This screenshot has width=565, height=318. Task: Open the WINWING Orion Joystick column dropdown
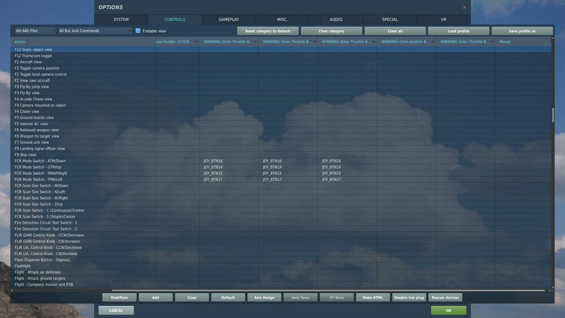point(432,42)
